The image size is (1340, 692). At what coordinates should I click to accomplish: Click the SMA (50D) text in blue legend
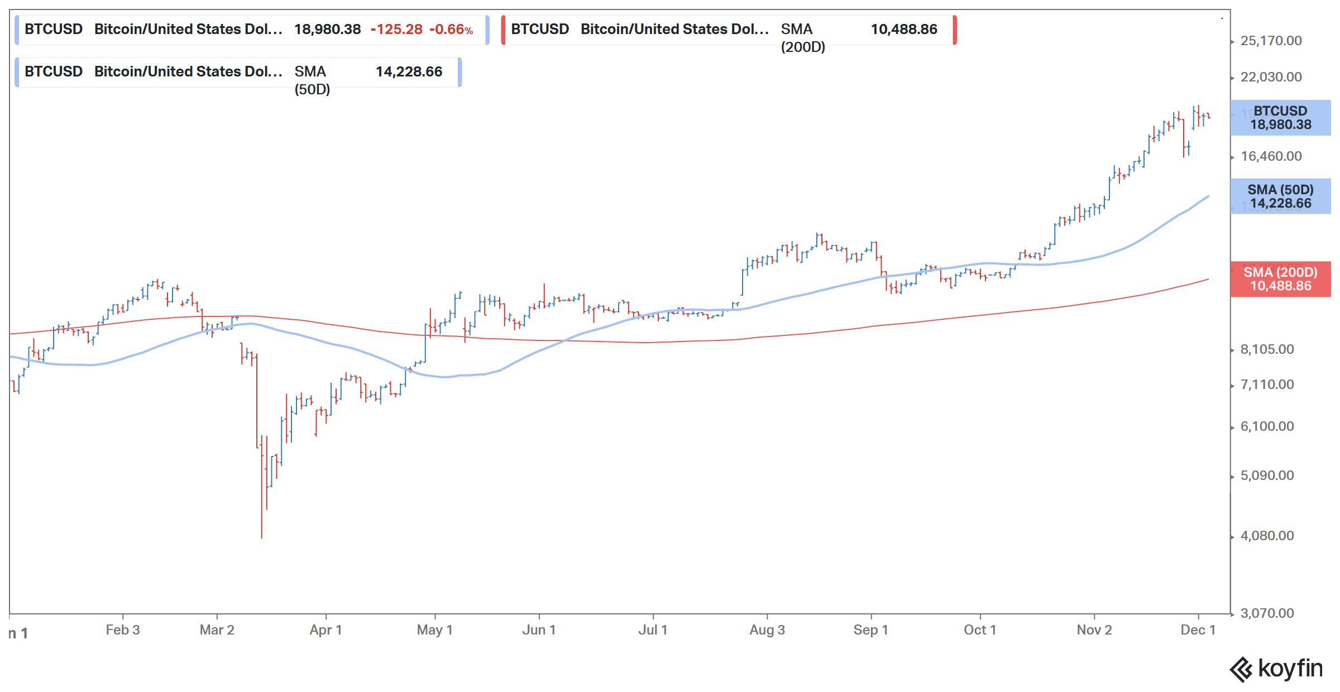(312, 80)
